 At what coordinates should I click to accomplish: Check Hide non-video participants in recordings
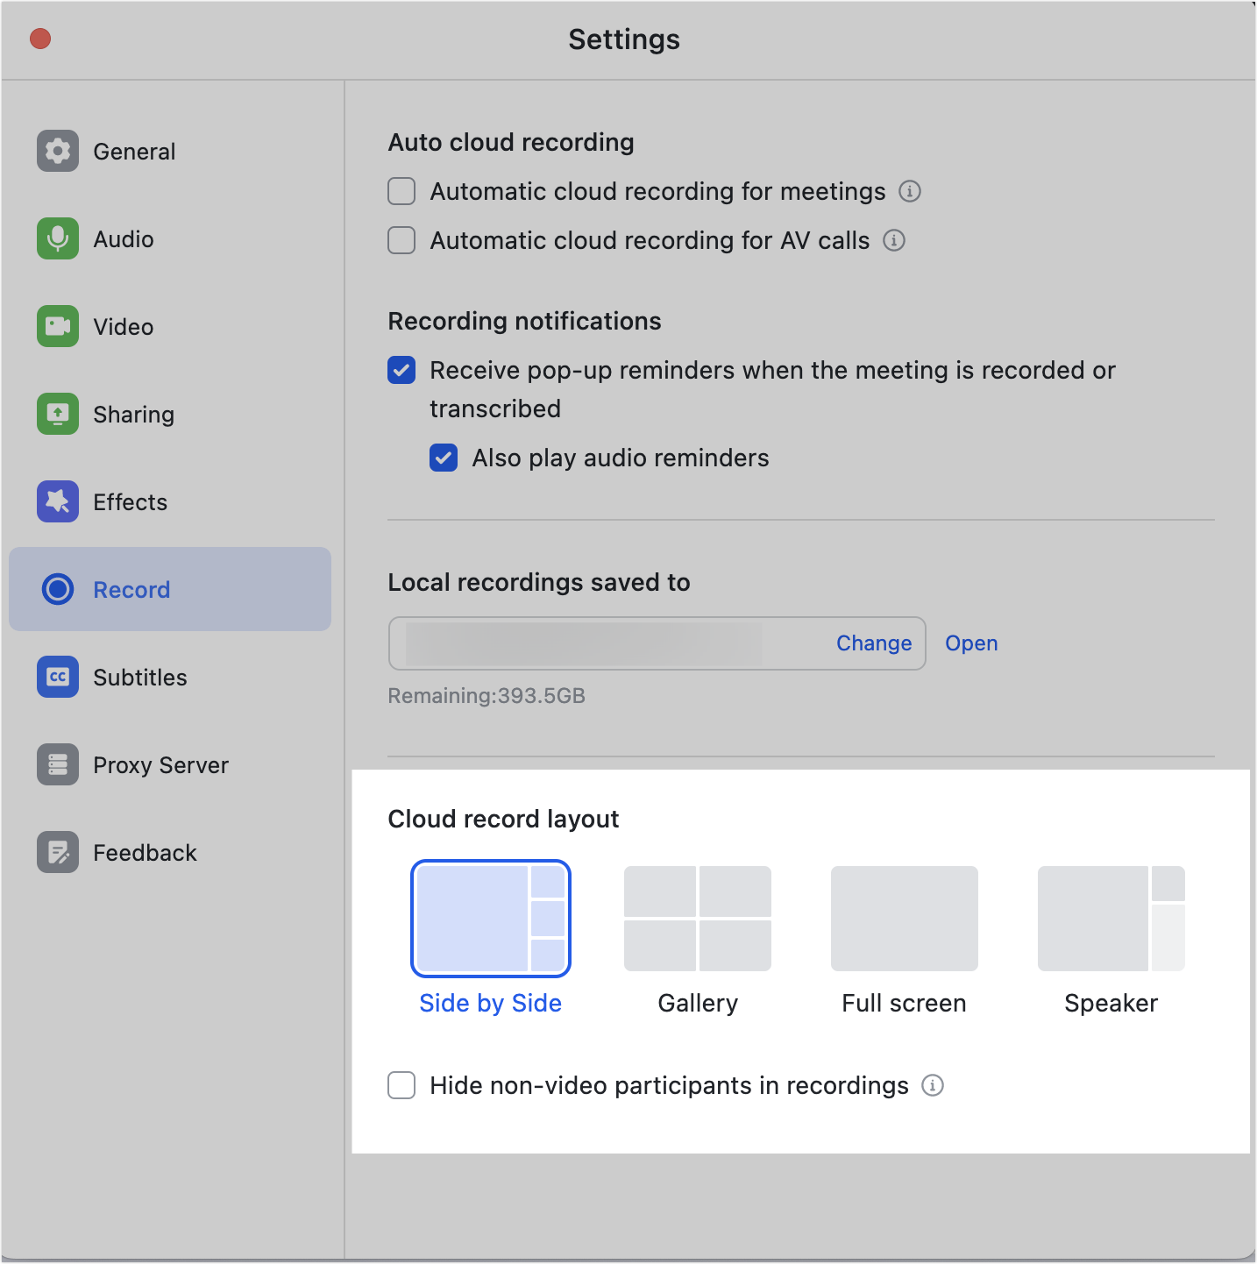401,1085
